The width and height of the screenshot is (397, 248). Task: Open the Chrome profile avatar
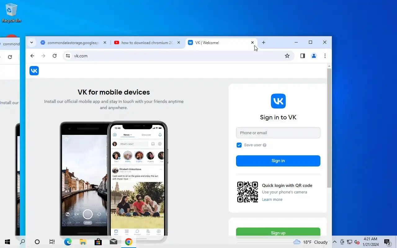pos(314,56)
